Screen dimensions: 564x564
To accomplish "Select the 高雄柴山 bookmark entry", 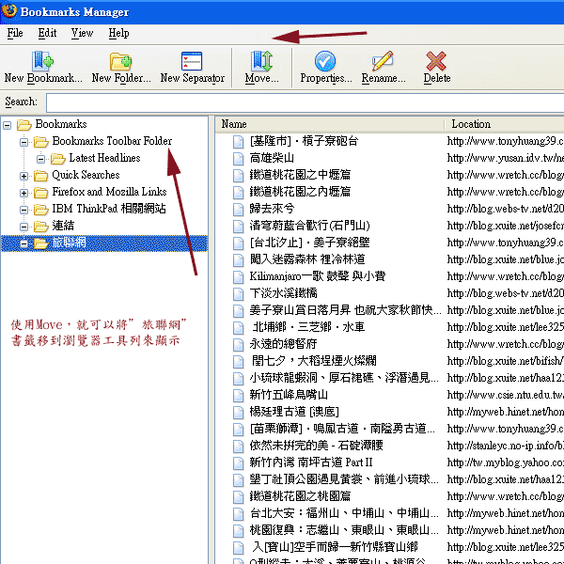I will 272,158.
